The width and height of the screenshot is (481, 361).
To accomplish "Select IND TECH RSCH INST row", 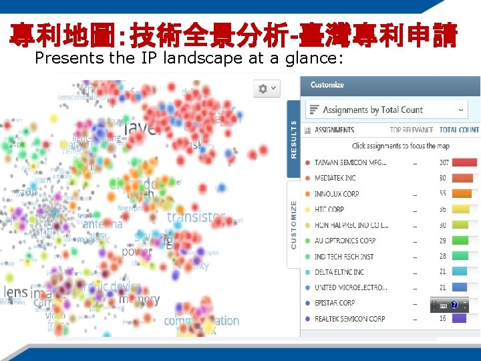I will (x=390, y=256).
